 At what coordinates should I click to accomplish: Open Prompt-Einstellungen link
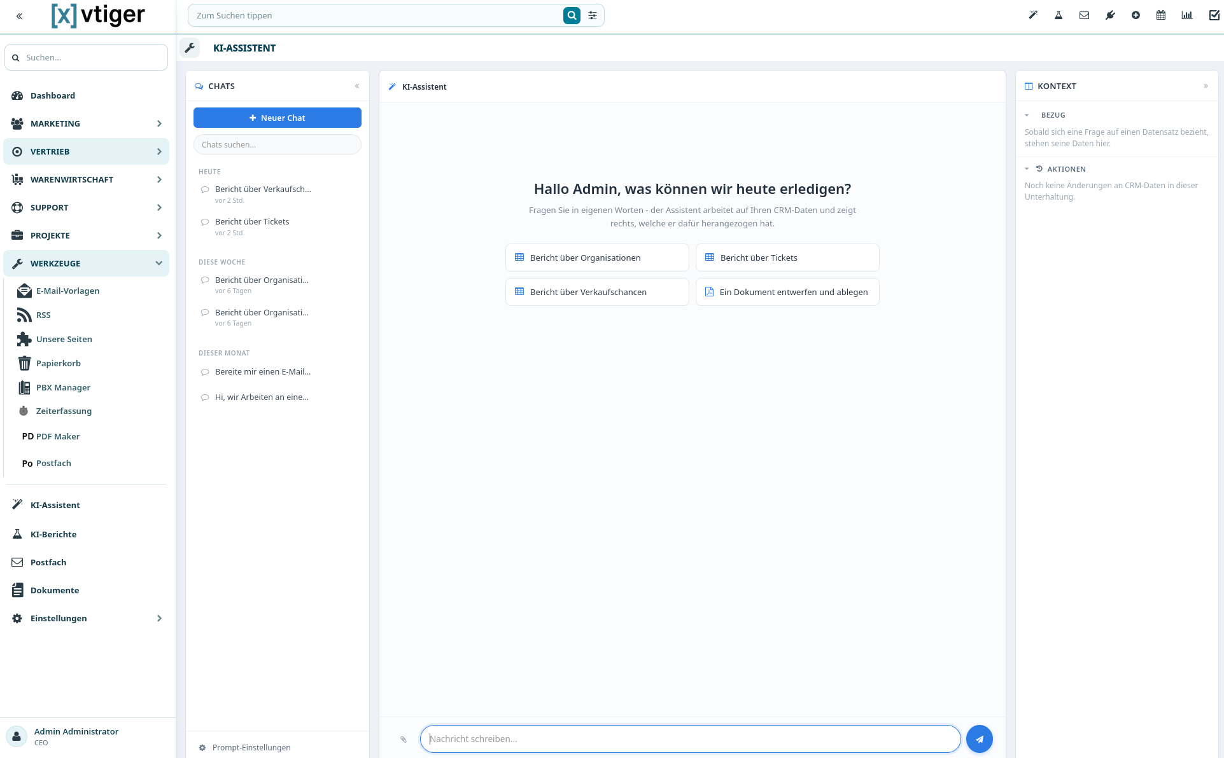(251, 748)
